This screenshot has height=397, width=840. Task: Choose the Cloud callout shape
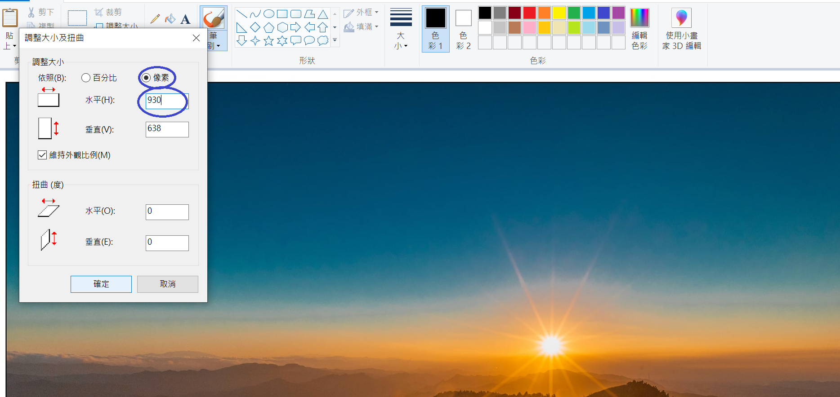[323, 41]
